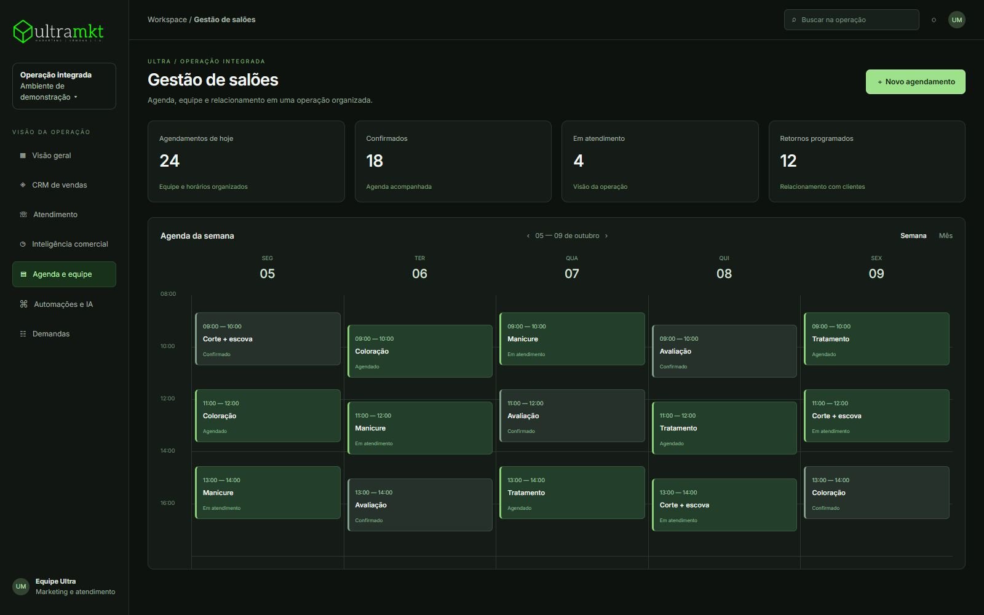The width and height of the screenshot is (984, 615).
Task: Open the Operação integrada environment switcher
Action: click(x=64, y=86)
